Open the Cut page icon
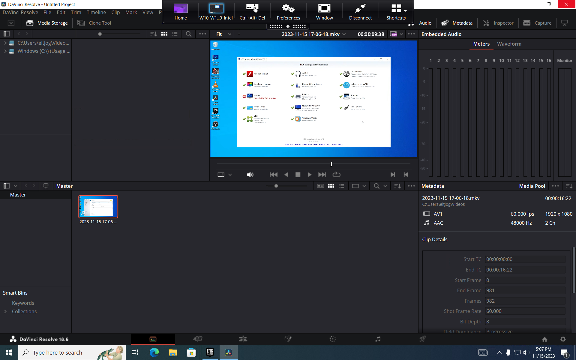576x360 pixels. [x=198, y=339]
